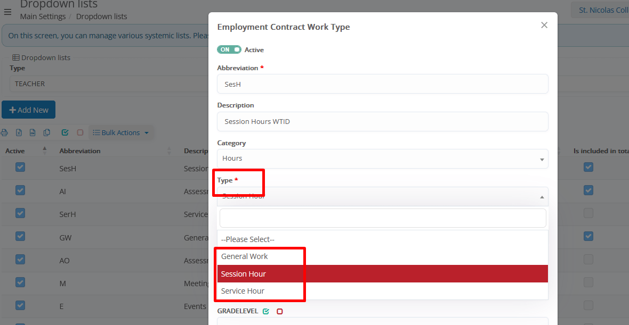629x325 pixels.
Task: Toggle the Active ON switch
Action: (229, 49)
